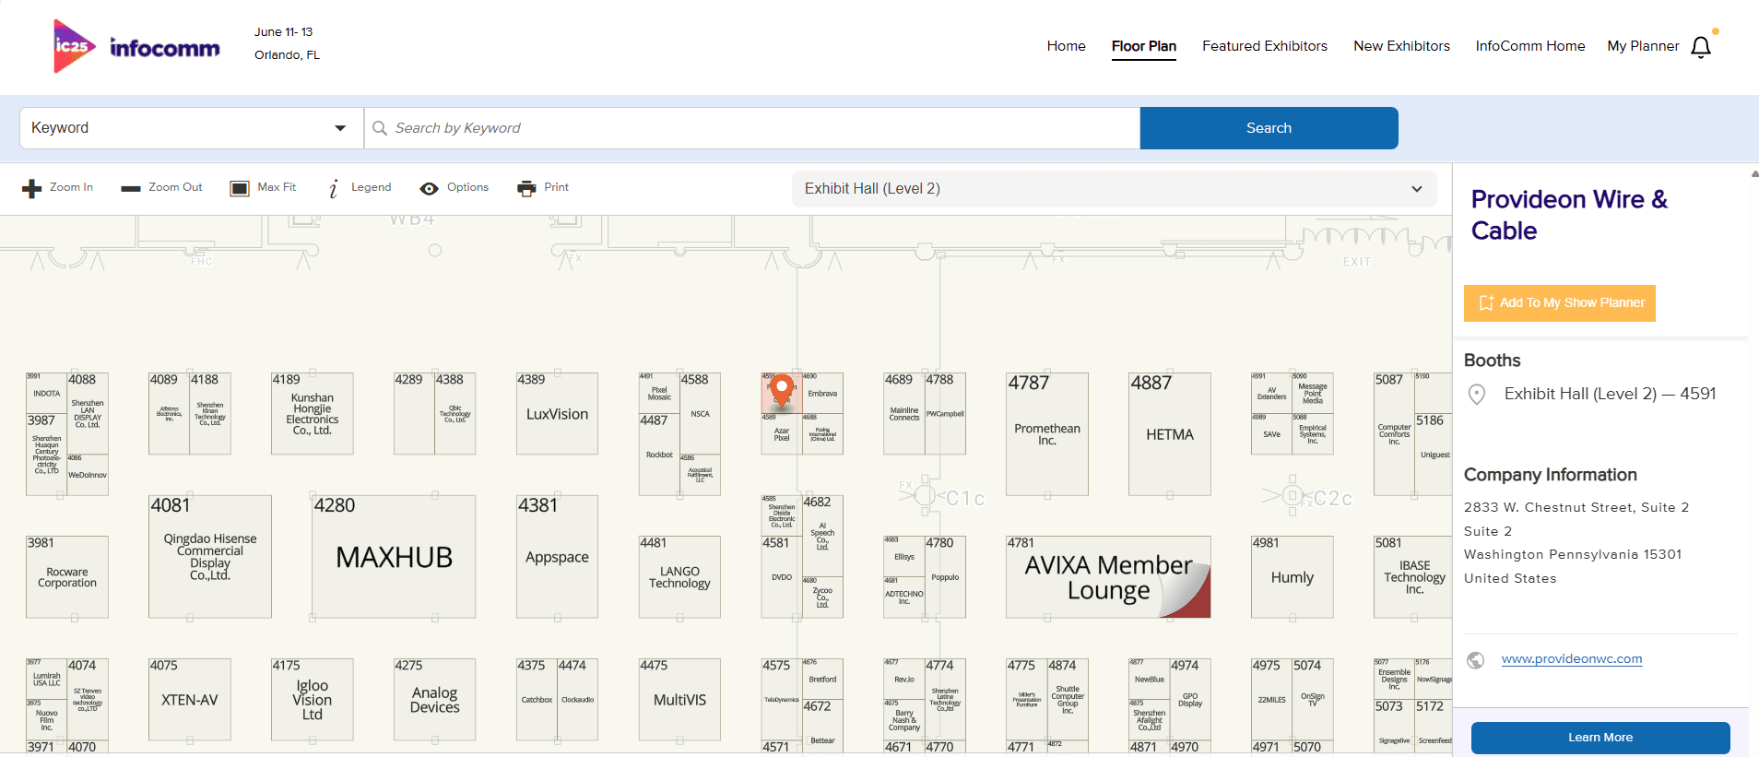Open the Keyword search type dropdown

(x=192, y=128)
